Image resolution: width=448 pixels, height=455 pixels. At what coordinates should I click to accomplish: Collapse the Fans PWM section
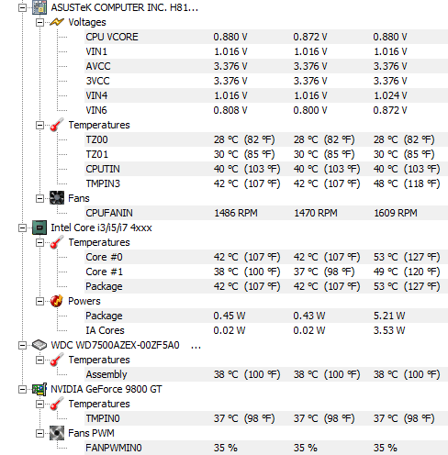pyautogui.click(x=39, y=433)
